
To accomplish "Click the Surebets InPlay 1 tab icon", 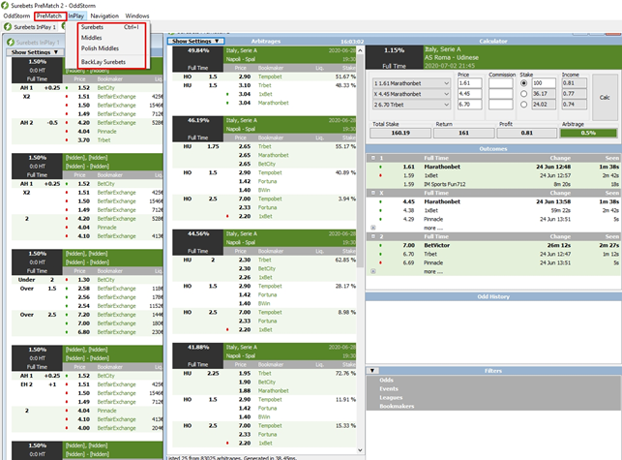I will tap(8, 27).
